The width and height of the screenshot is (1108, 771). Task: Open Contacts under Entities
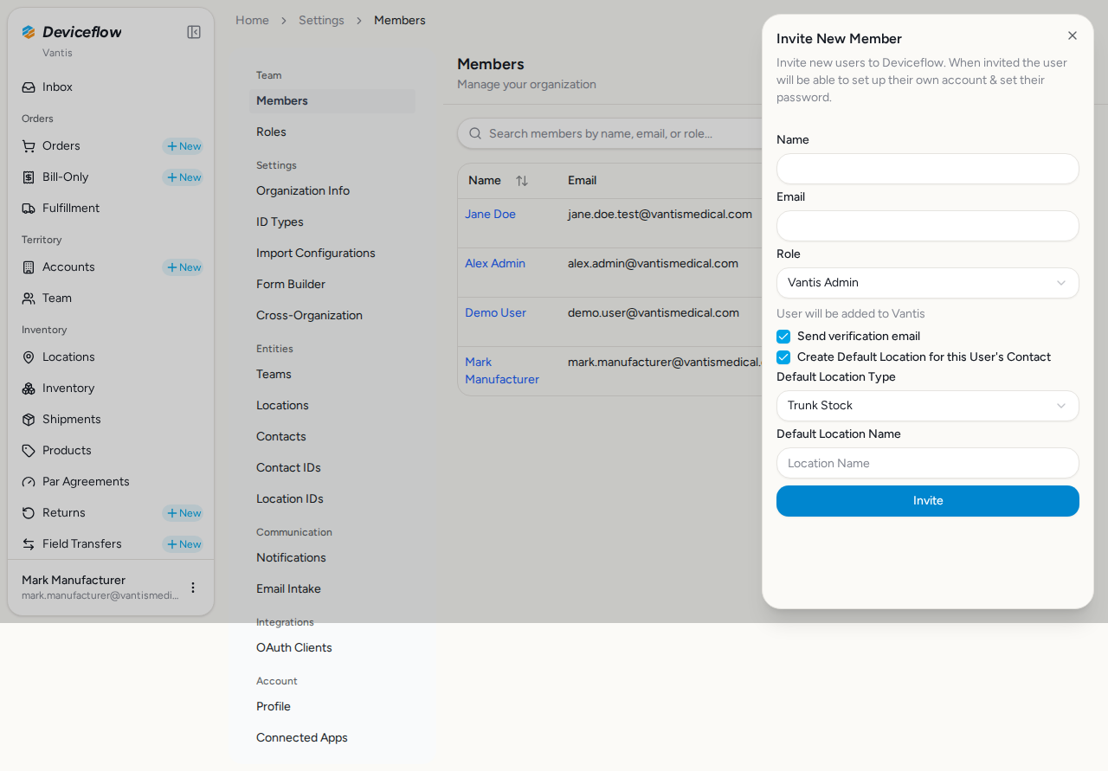coord(332,437)
